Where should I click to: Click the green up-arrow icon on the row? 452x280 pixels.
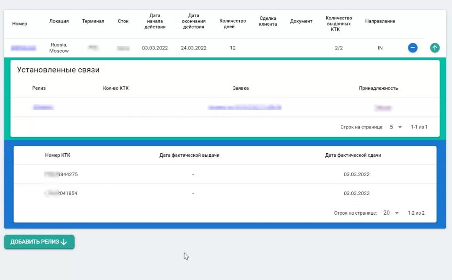[x=435, y=47]
